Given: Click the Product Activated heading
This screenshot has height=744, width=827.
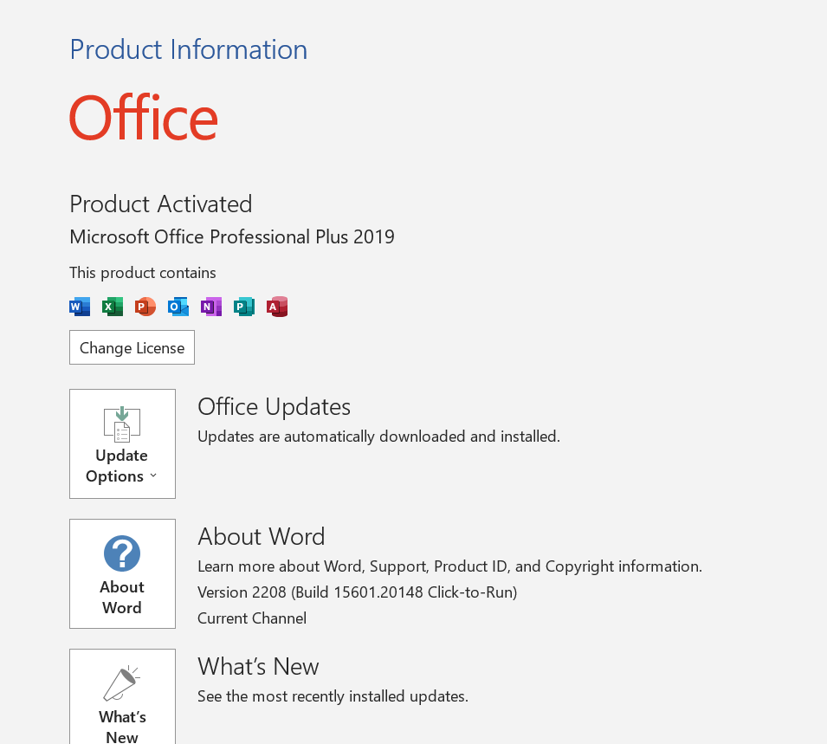Looking at the screenshot, I should pyautogui.click(x=160, y=204).
